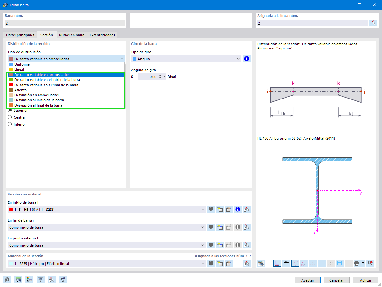Select the 'Central' alignment radio button
Screen dimensions: 382x287
(10, 117)
